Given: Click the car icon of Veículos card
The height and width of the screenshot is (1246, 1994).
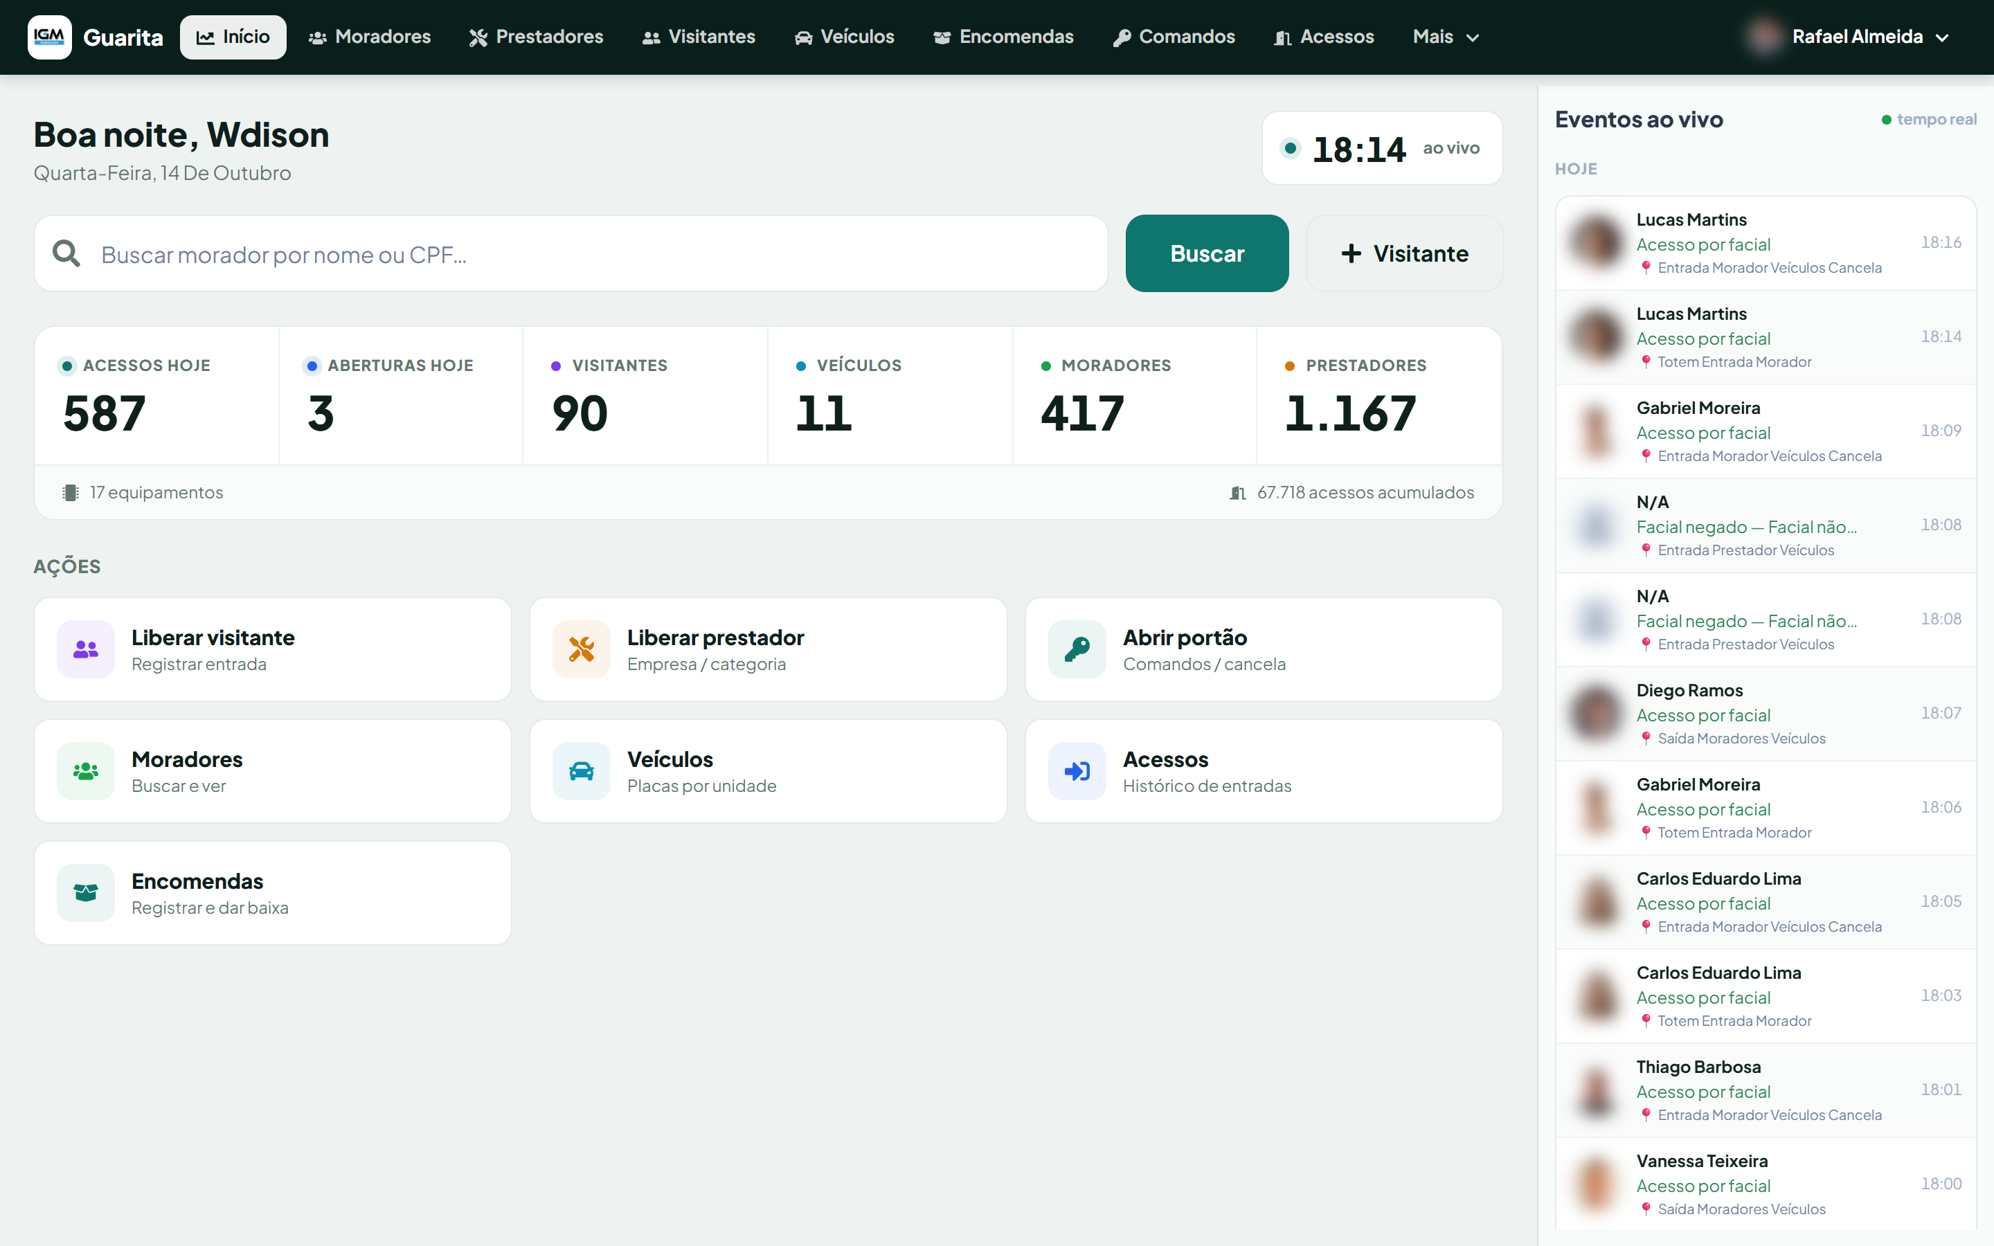Looking at the screenshot, I should tap(581, 771).
